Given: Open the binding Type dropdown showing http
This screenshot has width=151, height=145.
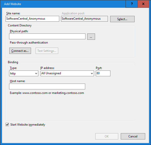Looking at the screenshot, I should [x=24, y=74].
